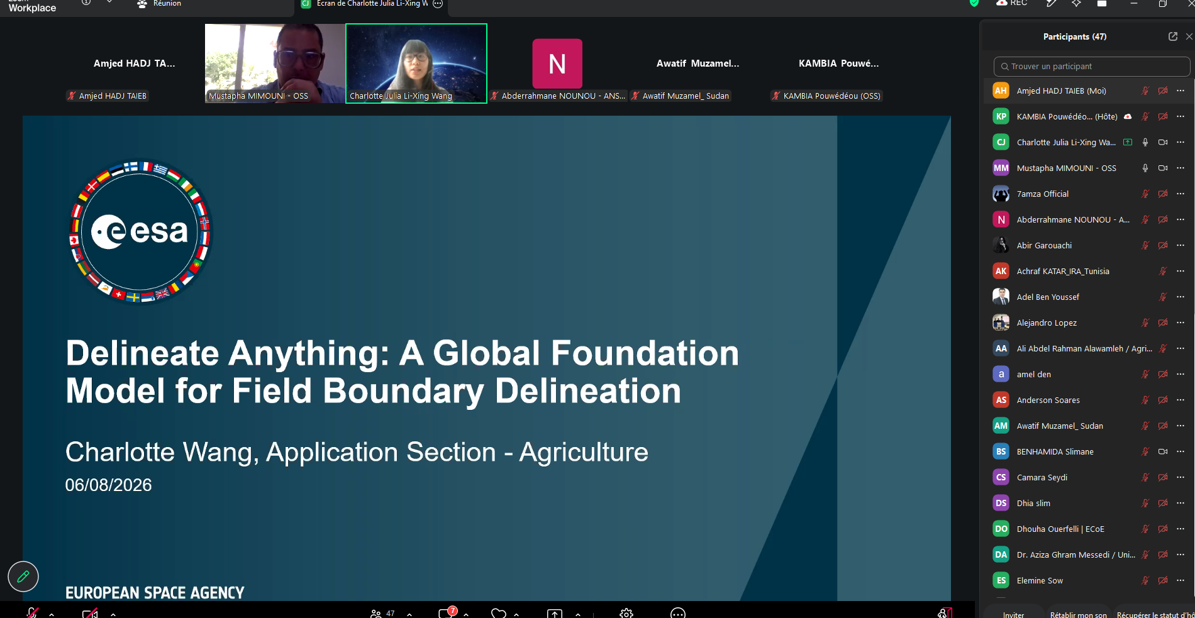
Task: Expand the share screen options chevron
Action: [578, 614]
